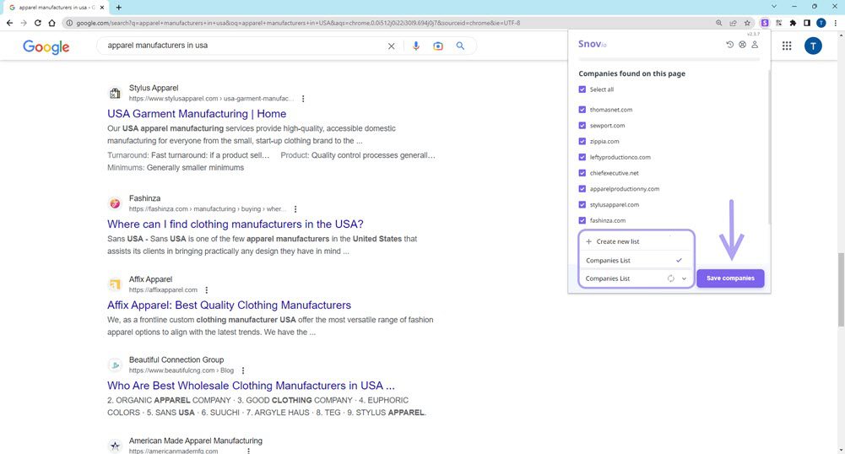Uncheck chiefexecutive.net checkbox

[x=582, y=173]
